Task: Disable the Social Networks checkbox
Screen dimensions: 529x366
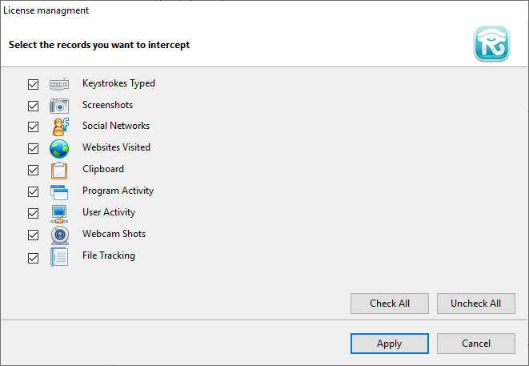Action: tap(33, 127)
